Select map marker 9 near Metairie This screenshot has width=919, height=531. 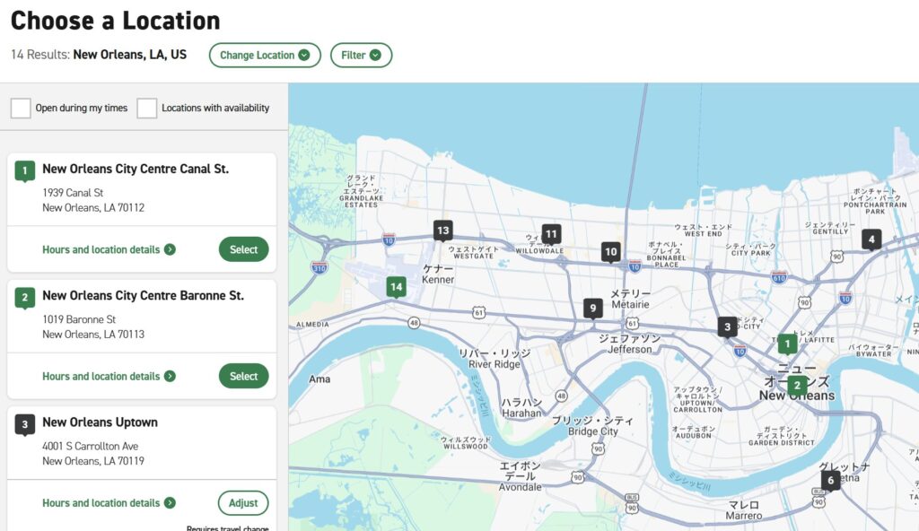click(x=593, y=308)
